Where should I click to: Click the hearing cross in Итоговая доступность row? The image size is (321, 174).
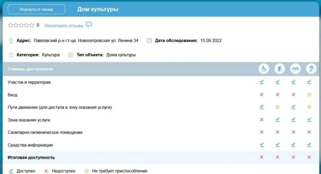point(309,157)
